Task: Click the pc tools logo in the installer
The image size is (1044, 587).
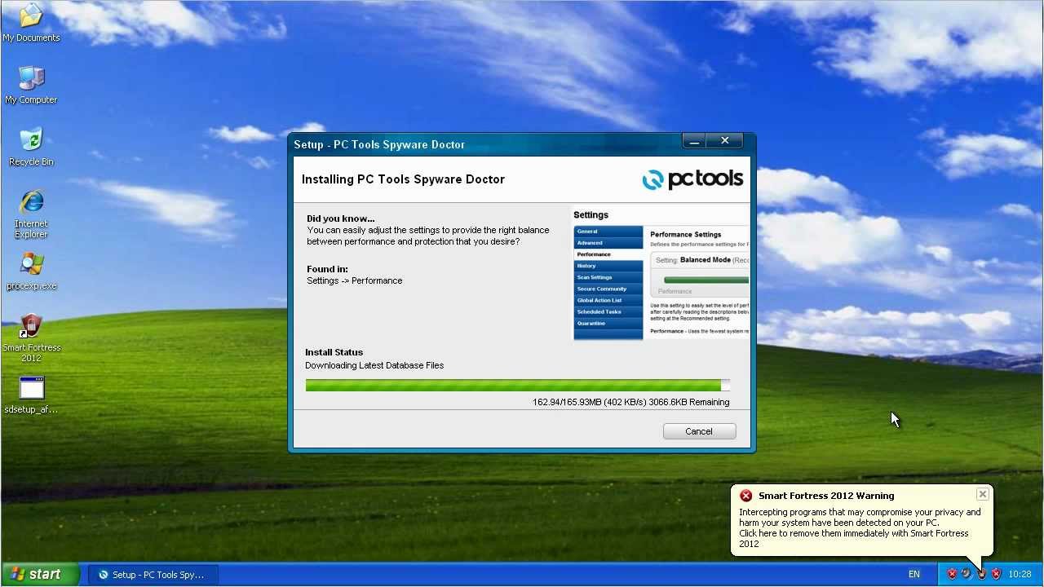Action: [x=692, y=179]
